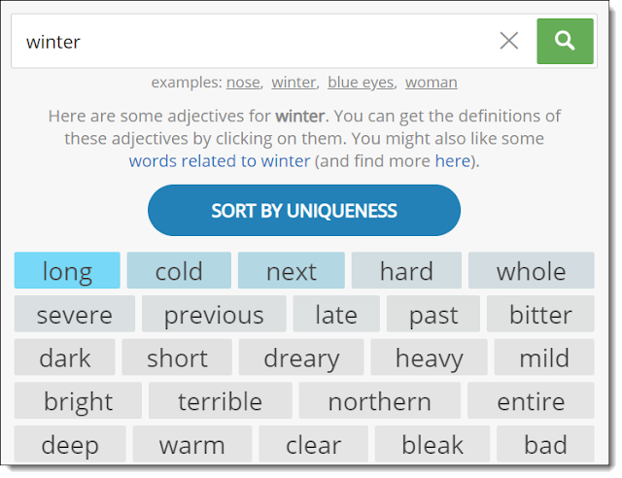Try the 'woman' example link
The image size is (622, 478).
[431, 83]
